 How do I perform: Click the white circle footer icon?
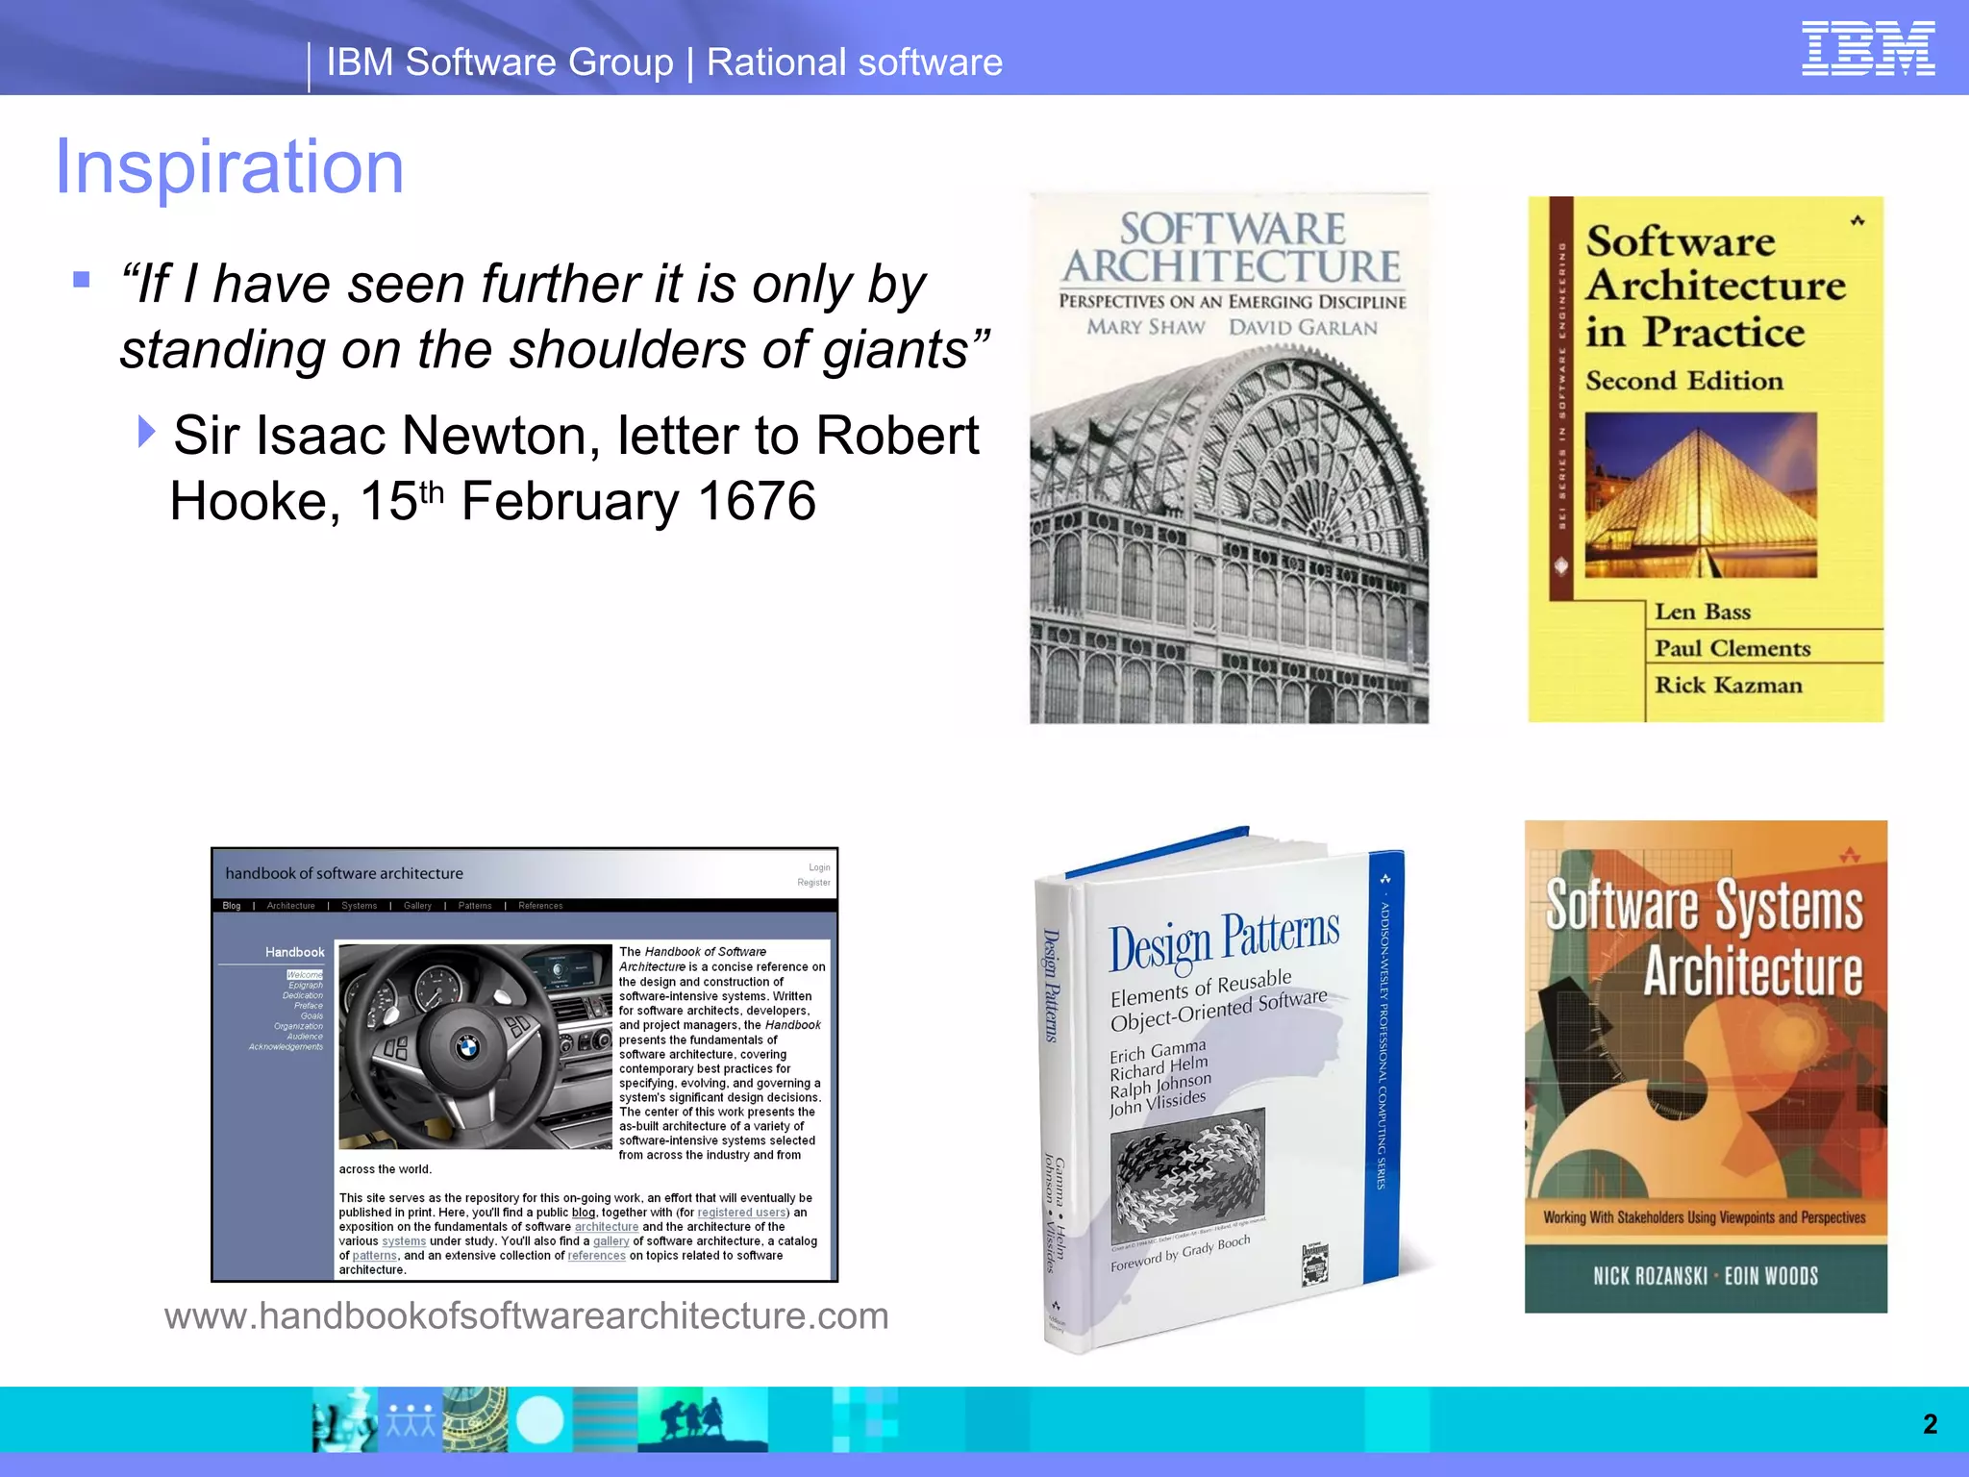point(540,1419)
